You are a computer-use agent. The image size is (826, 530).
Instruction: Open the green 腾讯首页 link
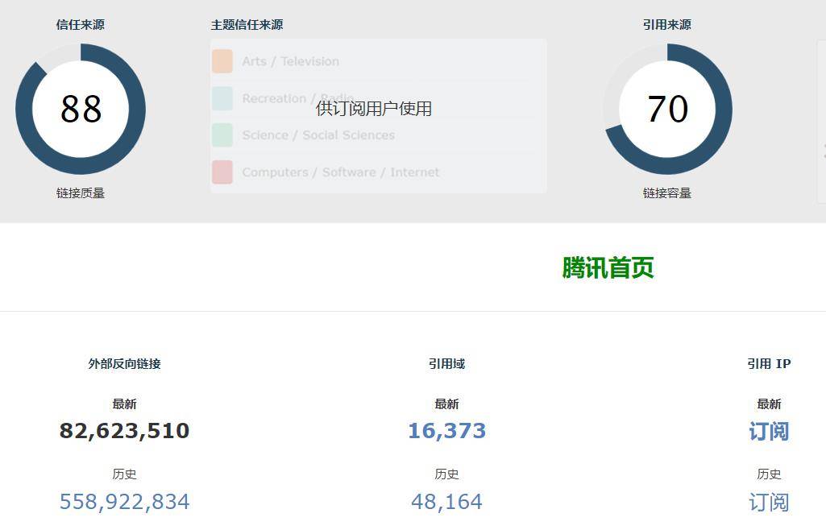pos(608,267)
